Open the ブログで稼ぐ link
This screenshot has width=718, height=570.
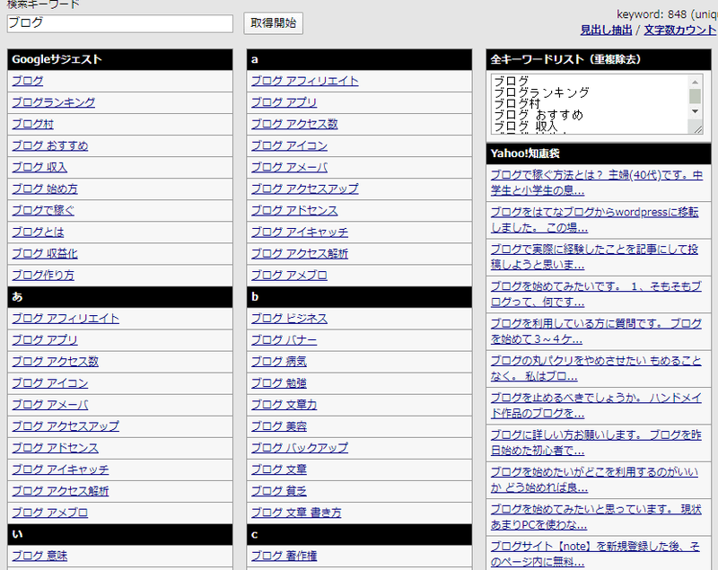pos(43,210)
